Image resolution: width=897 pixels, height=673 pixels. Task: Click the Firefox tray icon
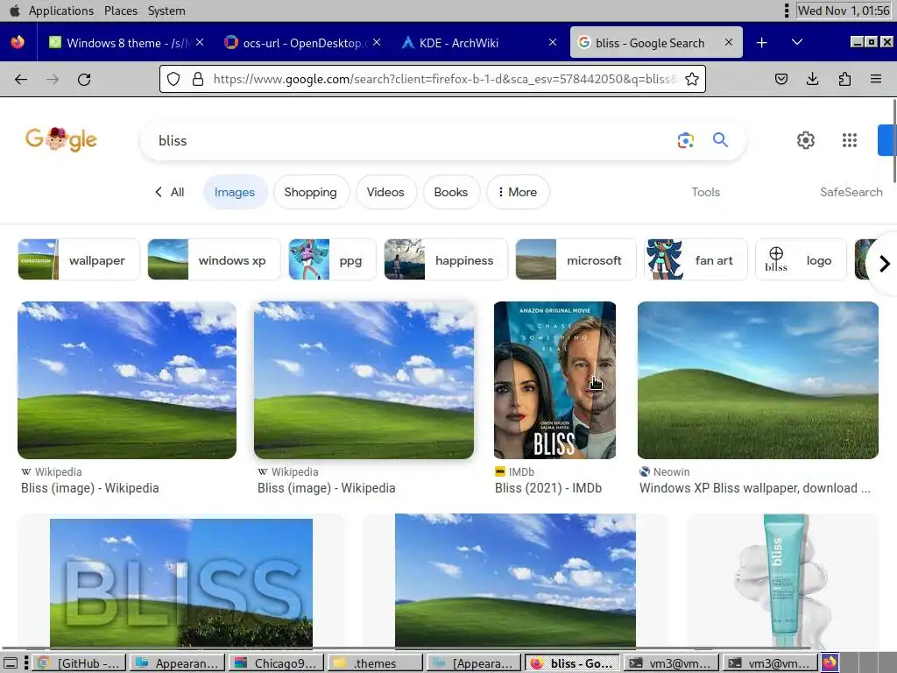[x=830, y=662]
